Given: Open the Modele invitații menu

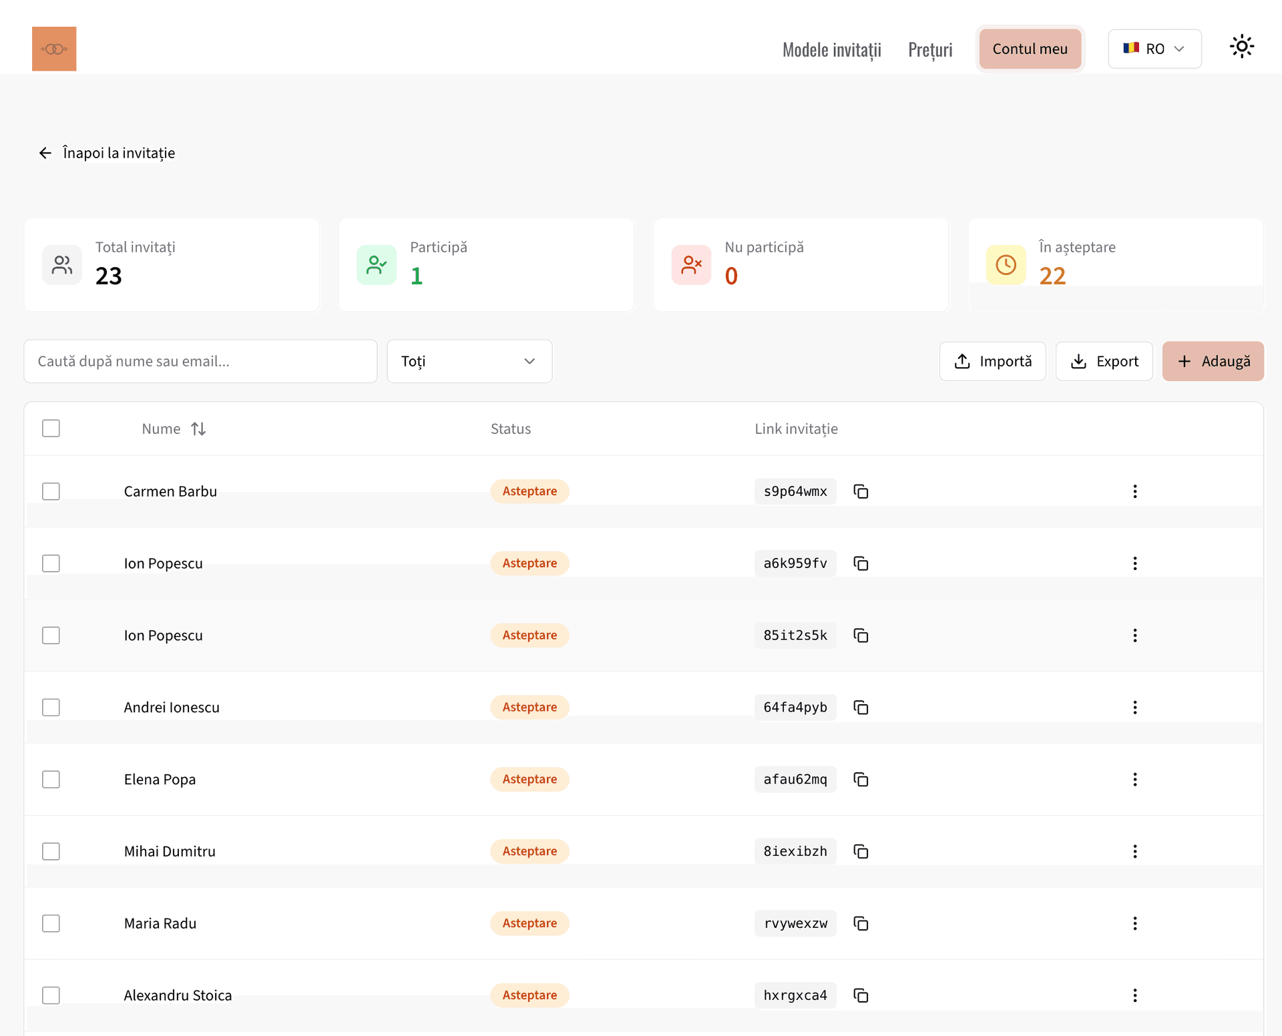Looking at the screenshot, I should pyautogui.click(x=831, y=49).
